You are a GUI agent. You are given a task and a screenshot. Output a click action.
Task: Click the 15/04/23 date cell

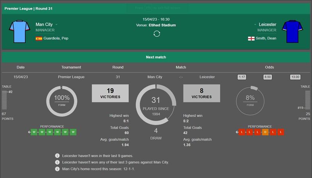coord(21,77)
